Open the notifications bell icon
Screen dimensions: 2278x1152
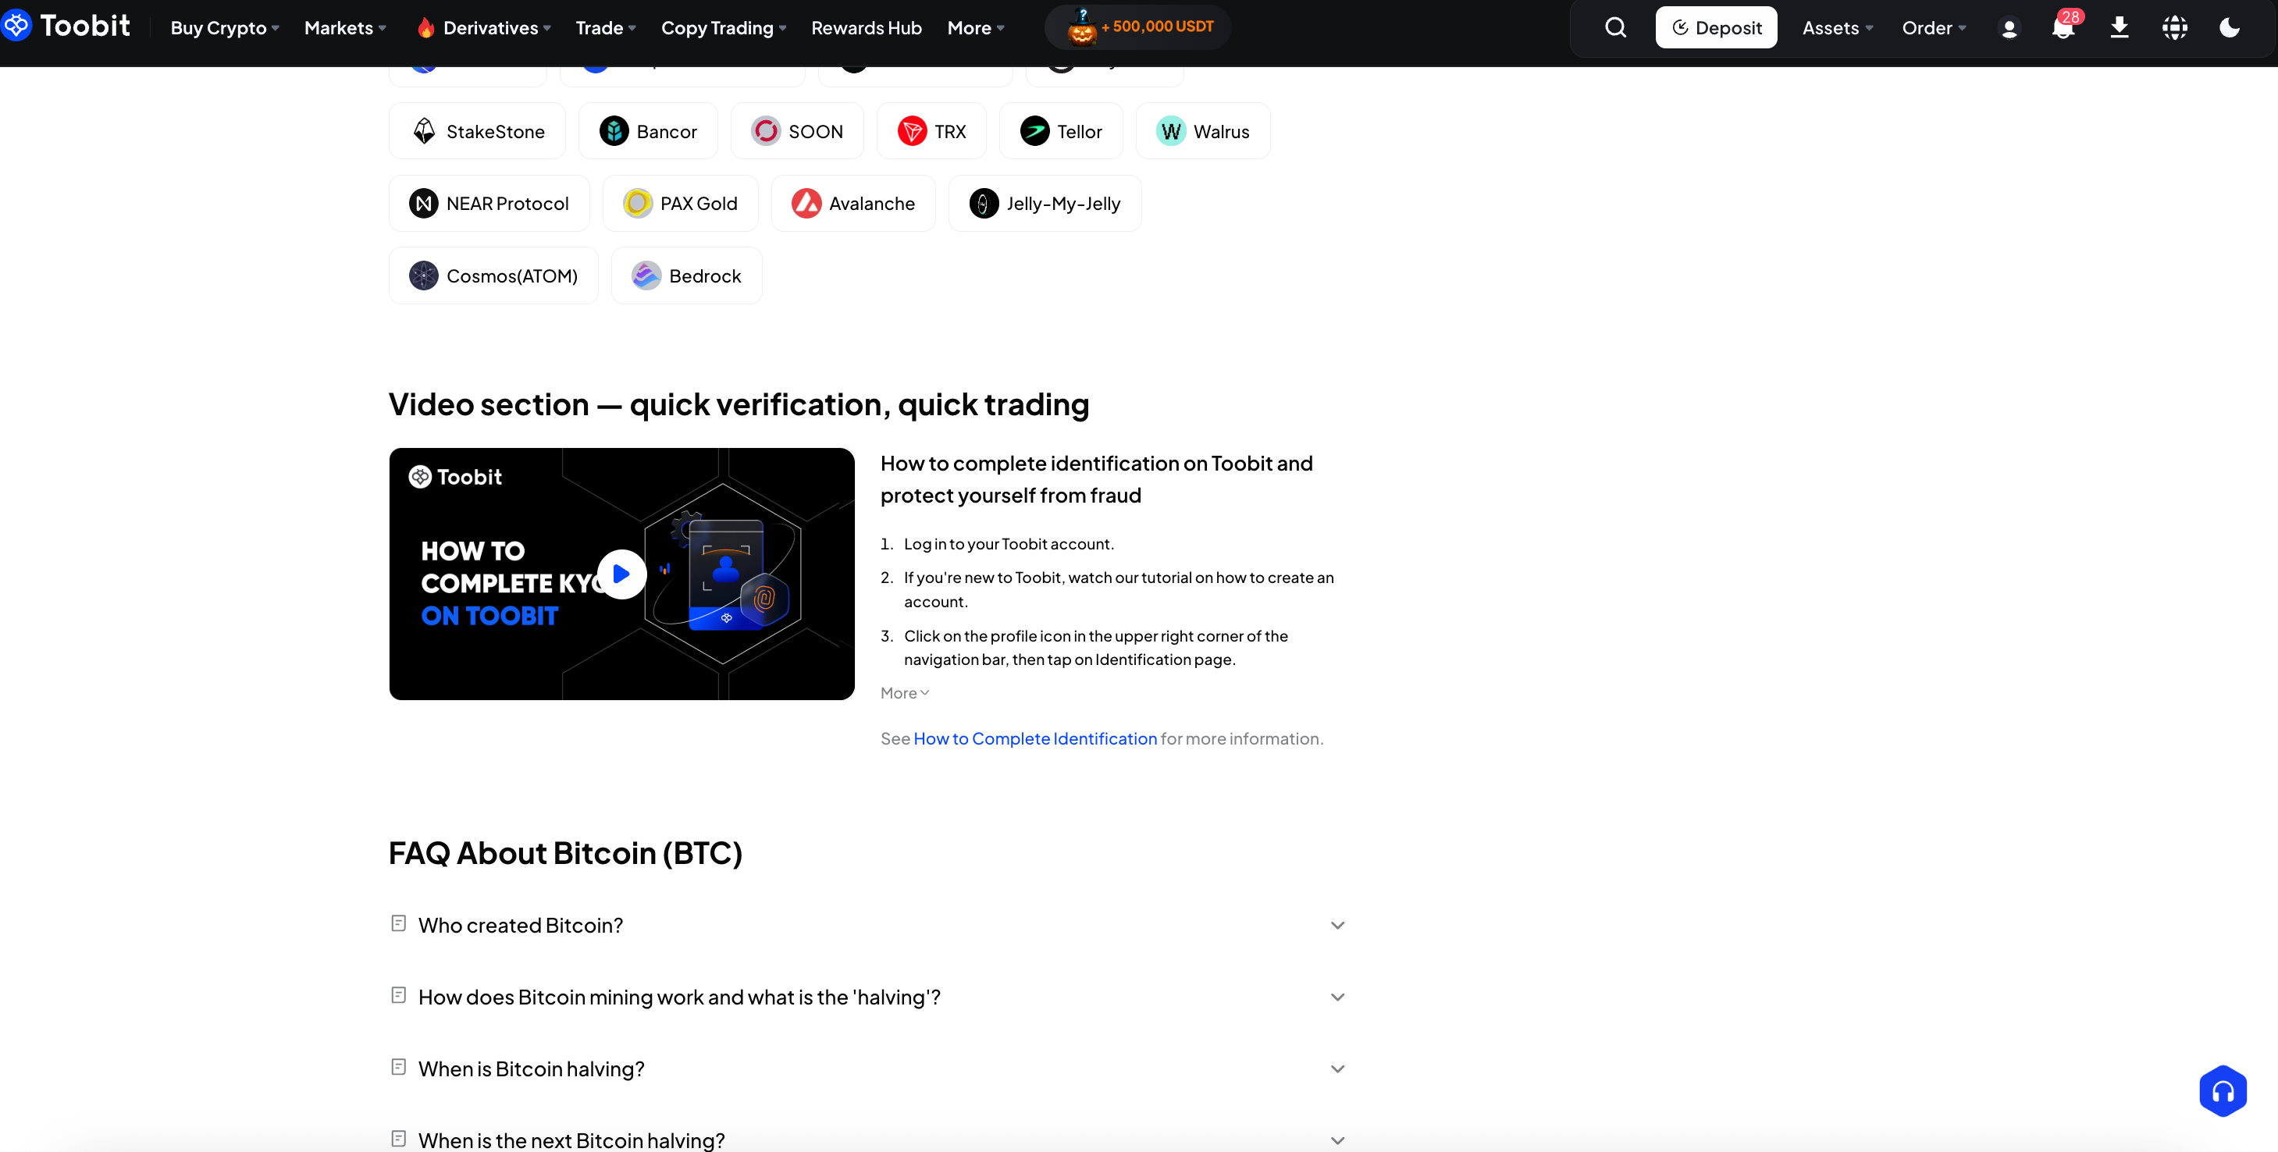coord(2063,27)
